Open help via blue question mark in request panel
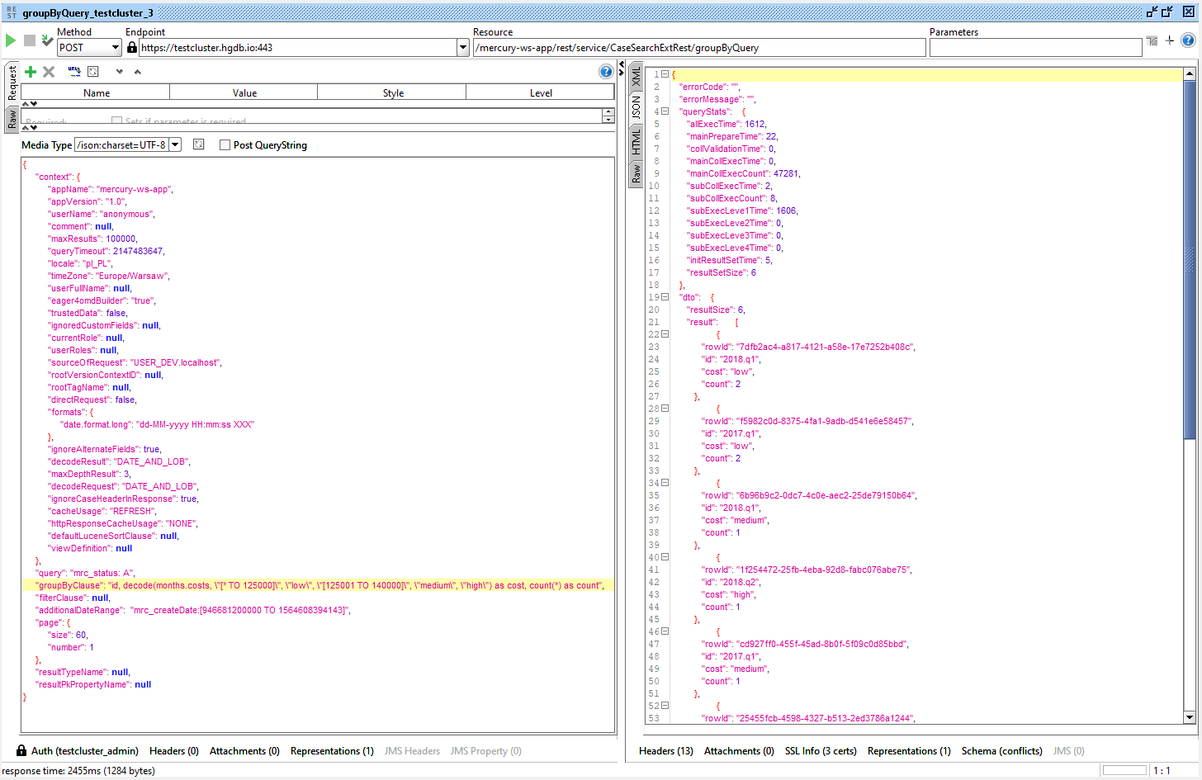Viewport: 1202px width, 780px height. (x=606, y=72)
